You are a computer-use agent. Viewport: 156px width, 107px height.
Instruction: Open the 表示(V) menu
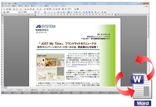[x=21, y=6]
